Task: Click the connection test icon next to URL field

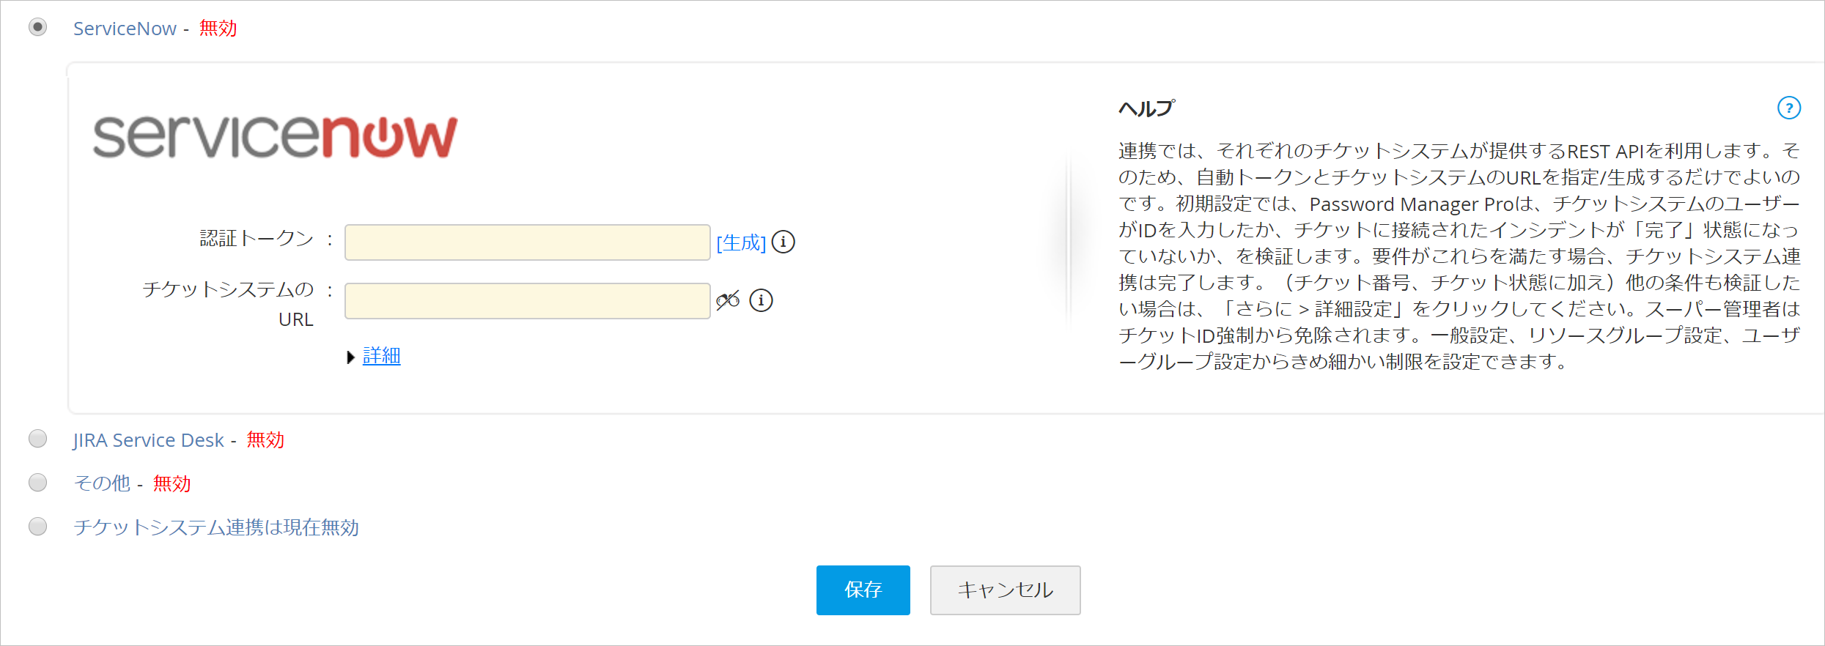Action: [728, 300]
